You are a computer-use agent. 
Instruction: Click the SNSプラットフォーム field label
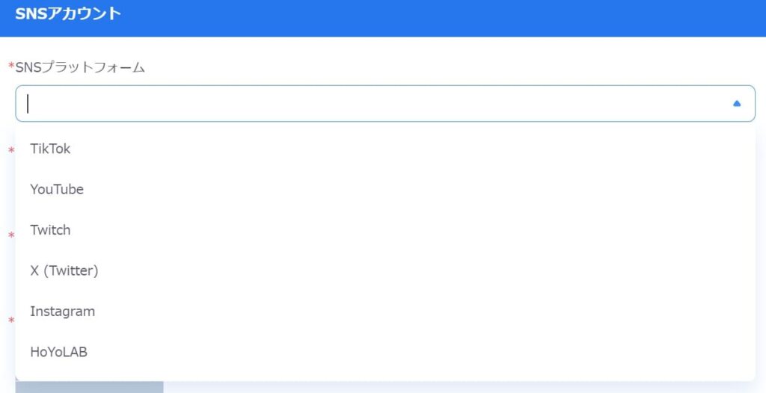pyautogui.click(x=80, y=67)
